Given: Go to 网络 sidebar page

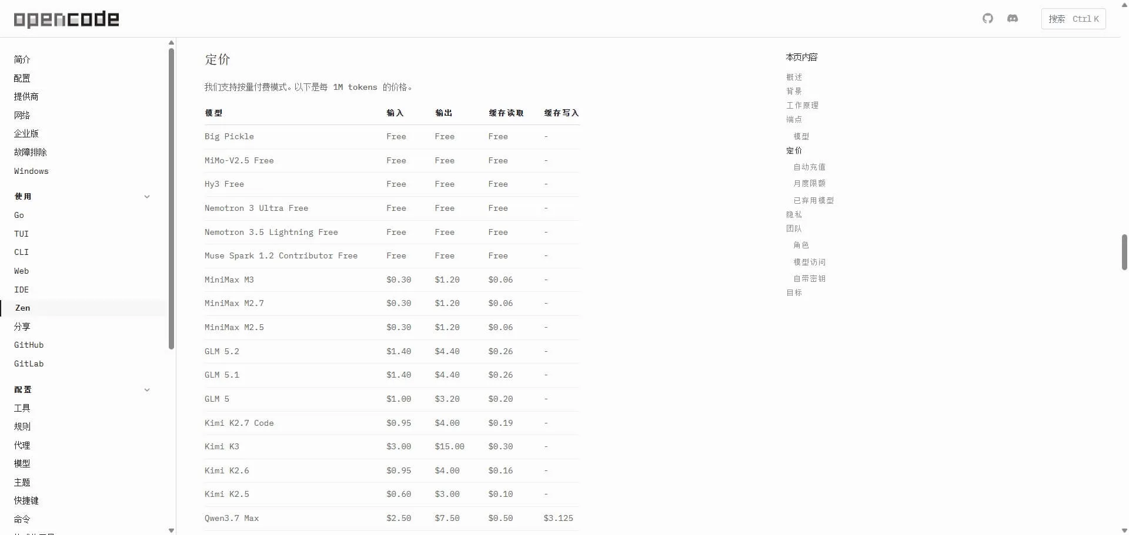Looking at the screenshot, I should pos(22,115).
